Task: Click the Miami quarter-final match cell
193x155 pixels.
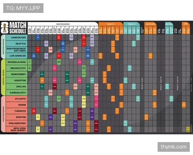Action: (x=154, y=105)
